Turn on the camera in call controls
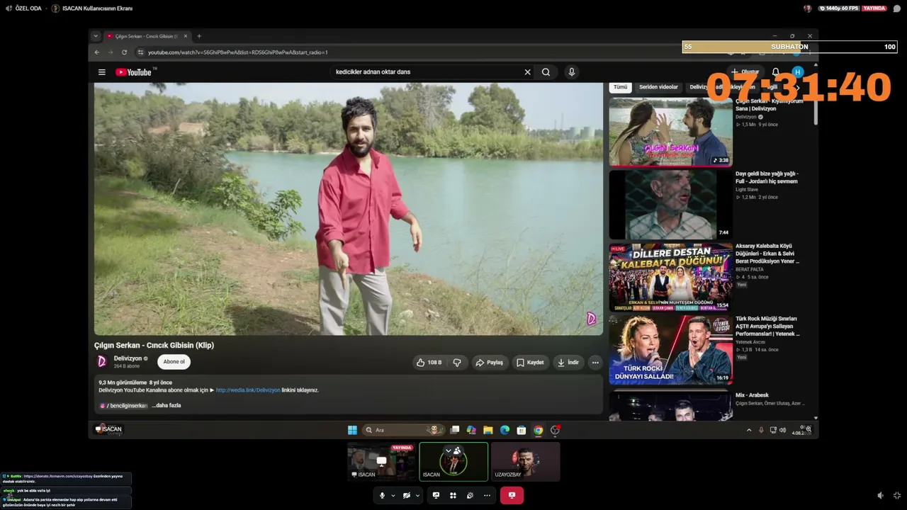The image size is (907, 510). pyautogui.click(x=407, y=495)
